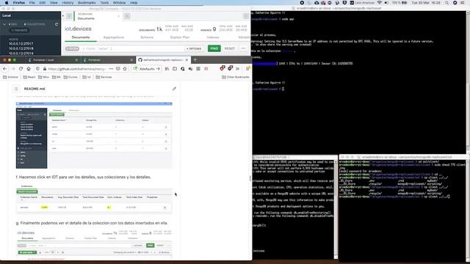Add a new tab in Compass

point(127,16)
